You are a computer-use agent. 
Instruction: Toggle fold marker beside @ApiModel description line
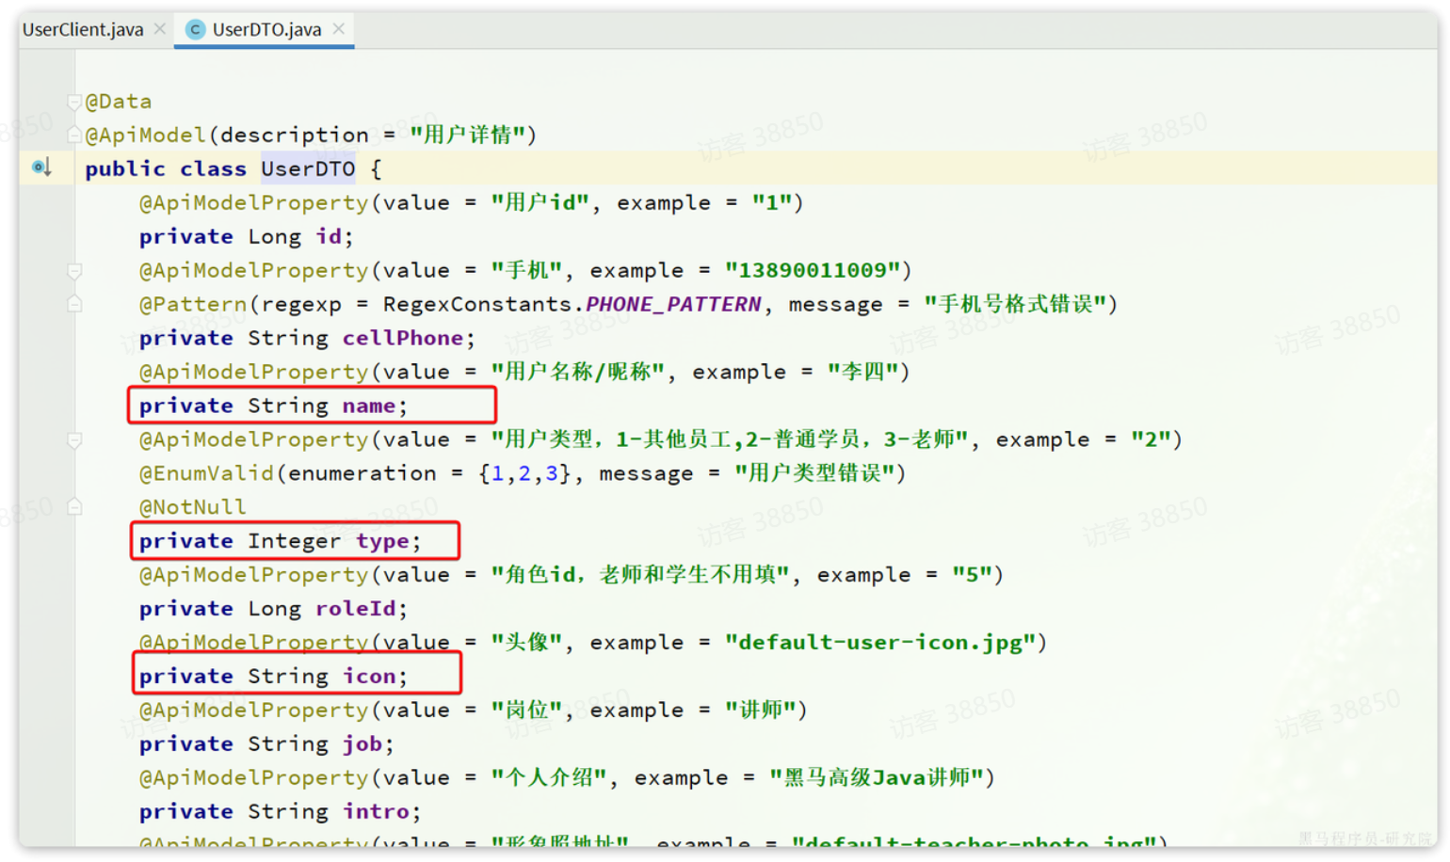point(74,136)
